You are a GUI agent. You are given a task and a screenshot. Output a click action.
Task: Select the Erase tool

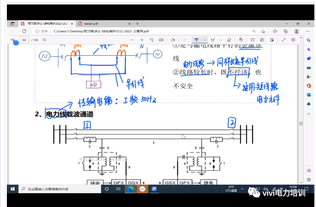[x=229, y=40]
